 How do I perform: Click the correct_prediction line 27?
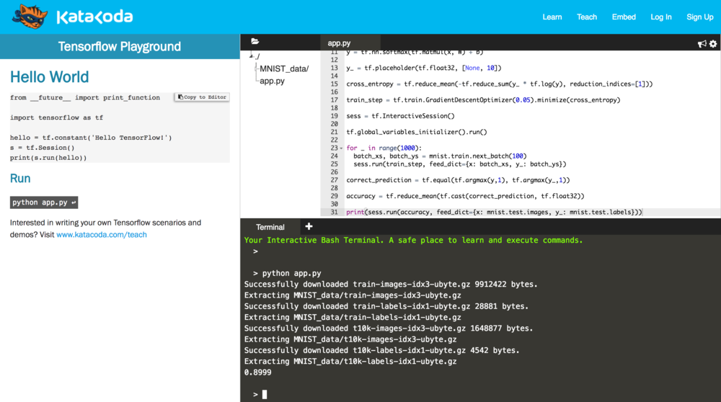click(458, 180)
